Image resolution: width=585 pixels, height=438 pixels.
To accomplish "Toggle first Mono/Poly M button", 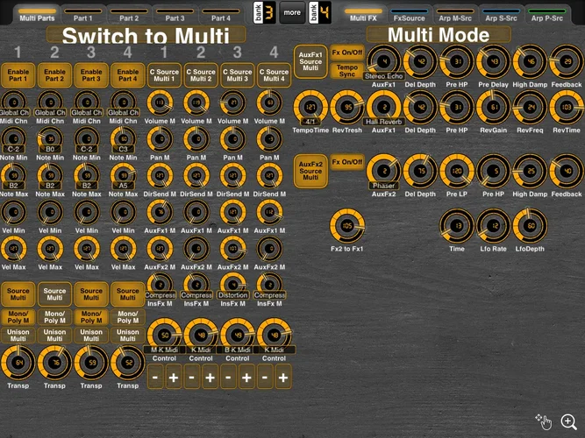I will pyautogui.click(x=18, y=317).
